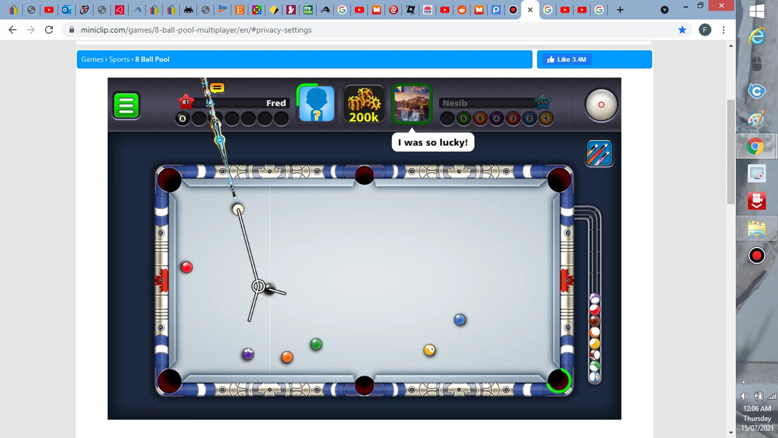Open the Chrome profile F avatar
Screen dimensions: 778x438
(705, 30)
